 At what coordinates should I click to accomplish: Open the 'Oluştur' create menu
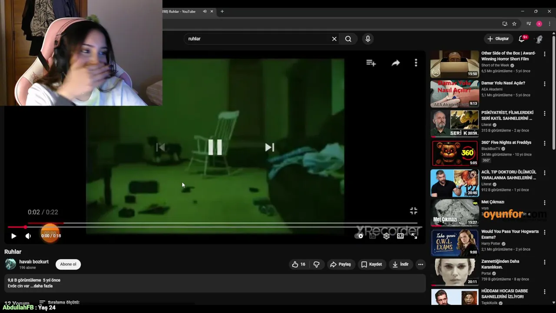[498, 39]
